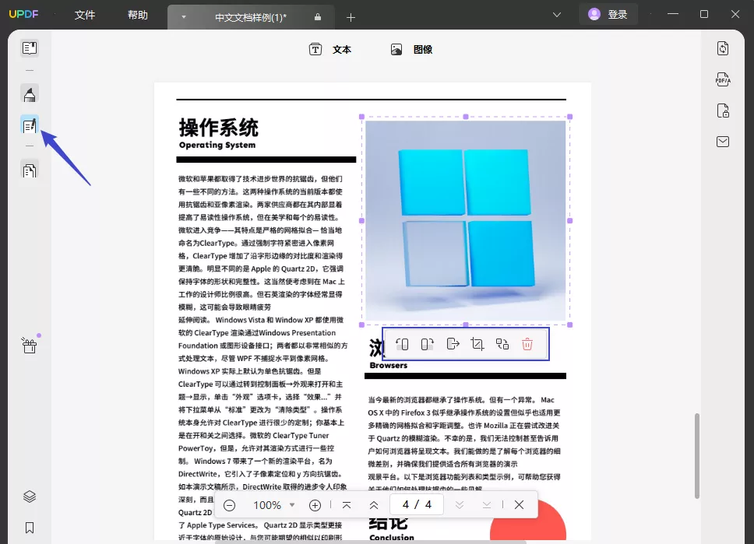Open the 文件 menu
The image size is (754, 544).
pos(85,15)
